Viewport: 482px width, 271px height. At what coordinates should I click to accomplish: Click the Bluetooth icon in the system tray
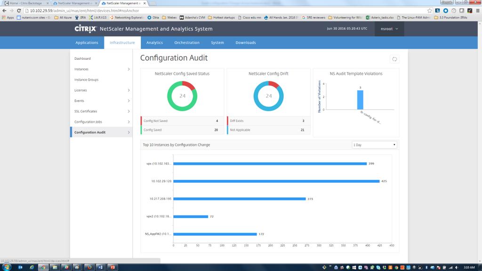point(426,267)
